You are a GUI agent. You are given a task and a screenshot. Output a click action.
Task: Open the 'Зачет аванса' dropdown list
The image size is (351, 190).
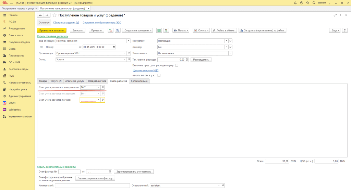pyautogui.click(x=230, y=53)
